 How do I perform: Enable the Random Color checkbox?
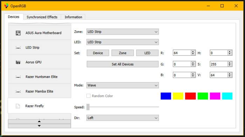pyautogui.click(x=89, y=96)
